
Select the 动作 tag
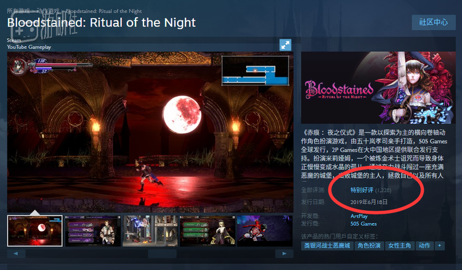tap(424, 245)
